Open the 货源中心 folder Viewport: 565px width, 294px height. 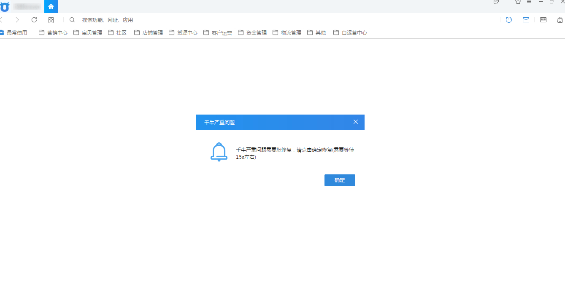click(183, 32)
